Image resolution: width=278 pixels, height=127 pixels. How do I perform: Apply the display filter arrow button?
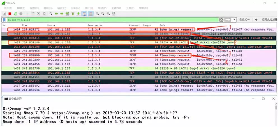[x=228, y=20]
